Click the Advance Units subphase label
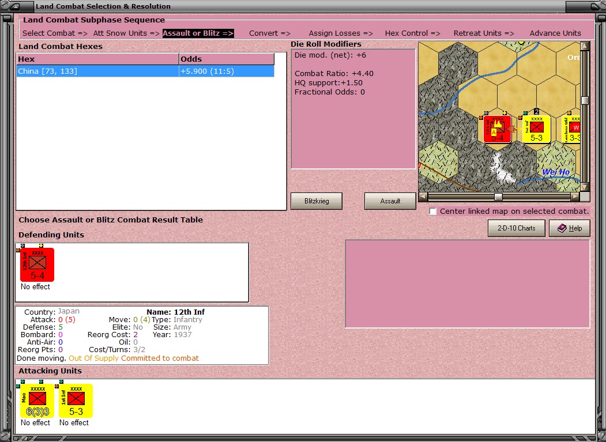606x442 pixels. 555,33
